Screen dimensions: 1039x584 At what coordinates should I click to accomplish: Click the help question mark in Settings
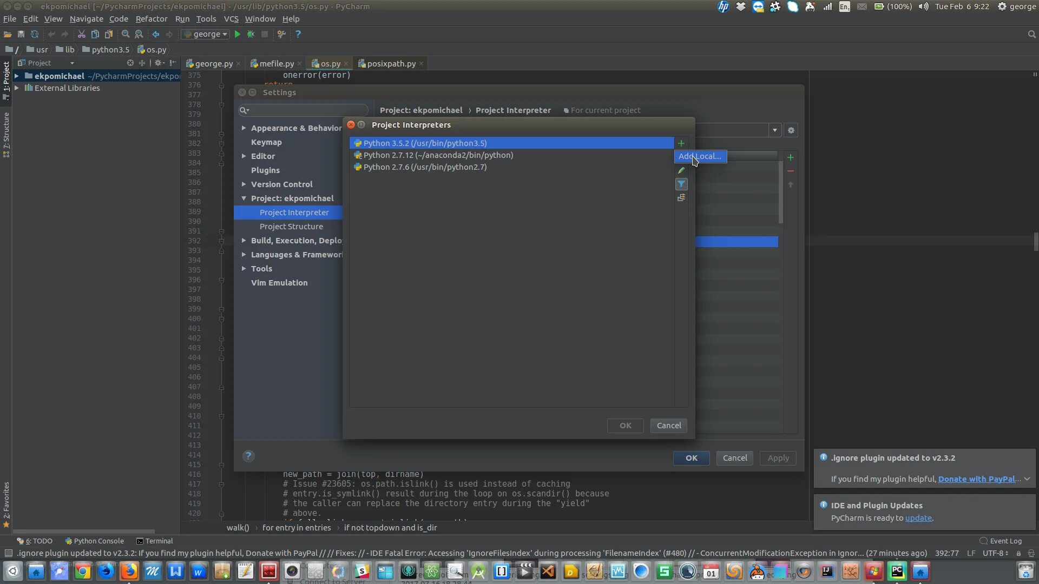tap(248, 456)
